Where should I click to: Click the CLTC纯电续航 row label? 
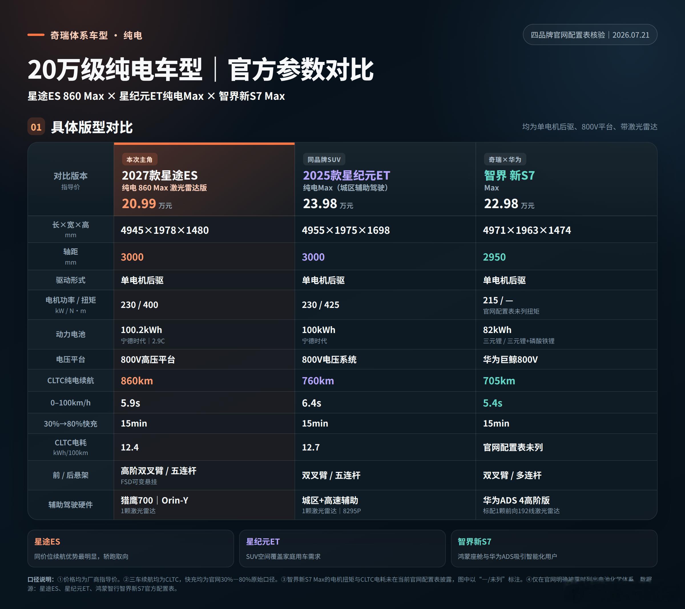(x=71, y=380)
